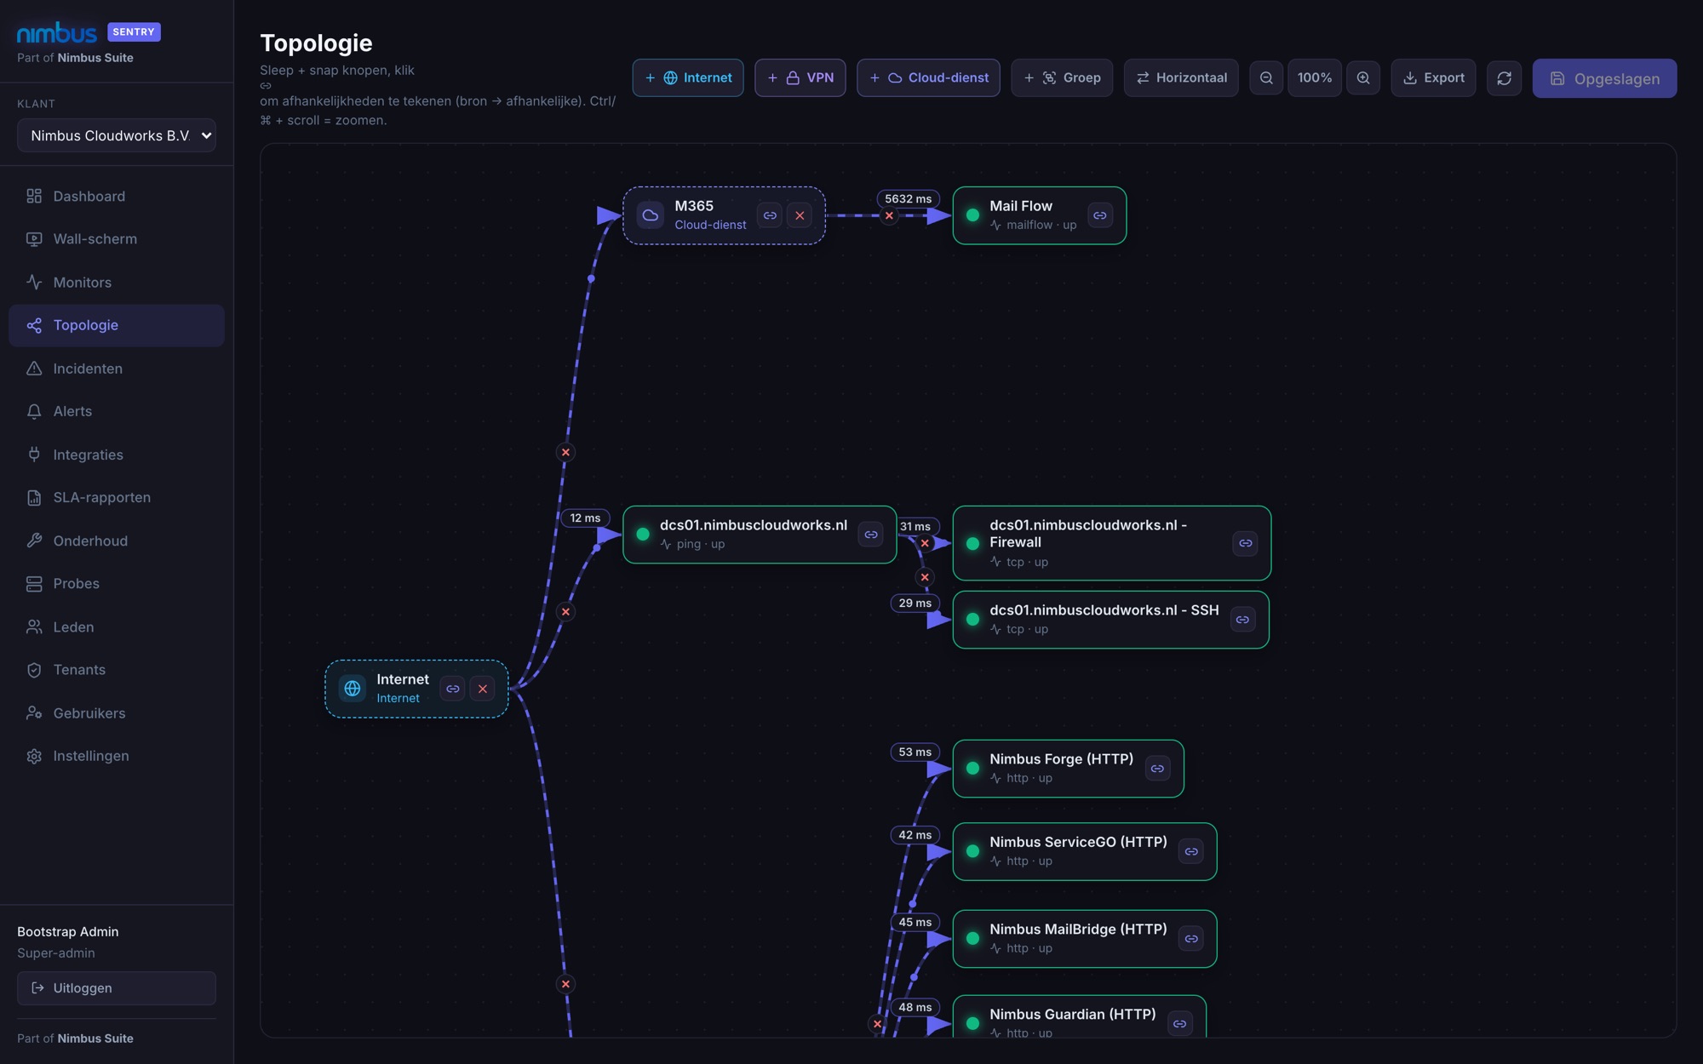Click the 5632 ms latency label
Image resolution: width=1703 pixels, height=1064 pixels.
909,199
